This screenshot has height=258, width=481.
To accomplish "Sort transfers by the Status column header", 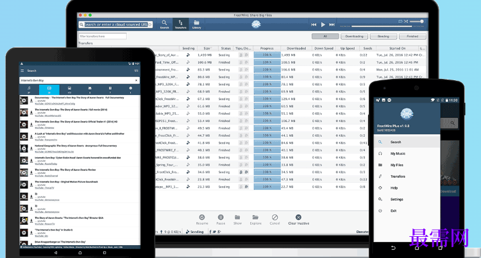I will (x=226, y=49).
